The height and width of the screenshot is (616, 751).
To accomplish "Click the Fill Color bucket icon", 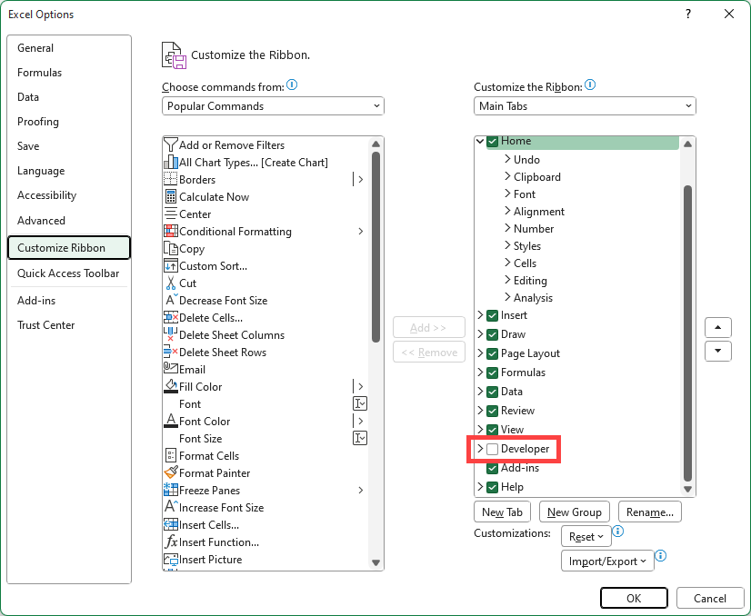I will tap(171, 386).
